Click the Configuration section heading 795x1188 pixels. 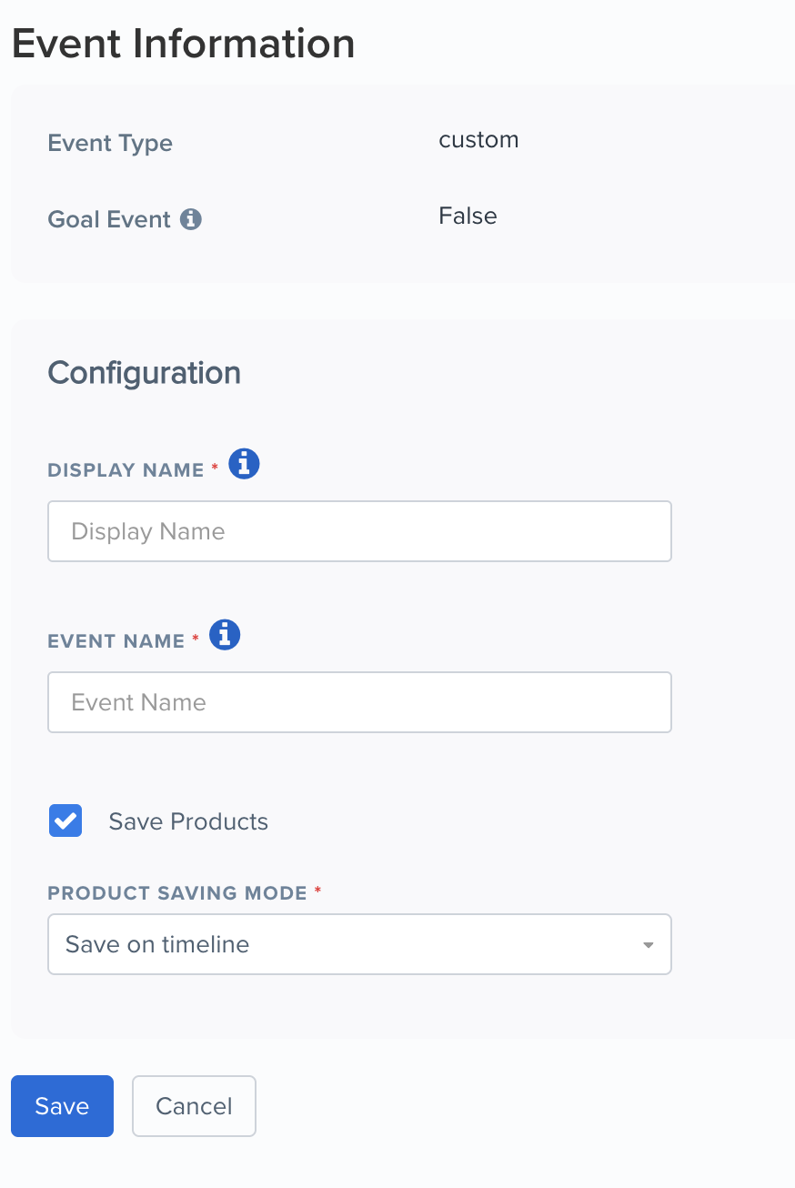[144, 372]
